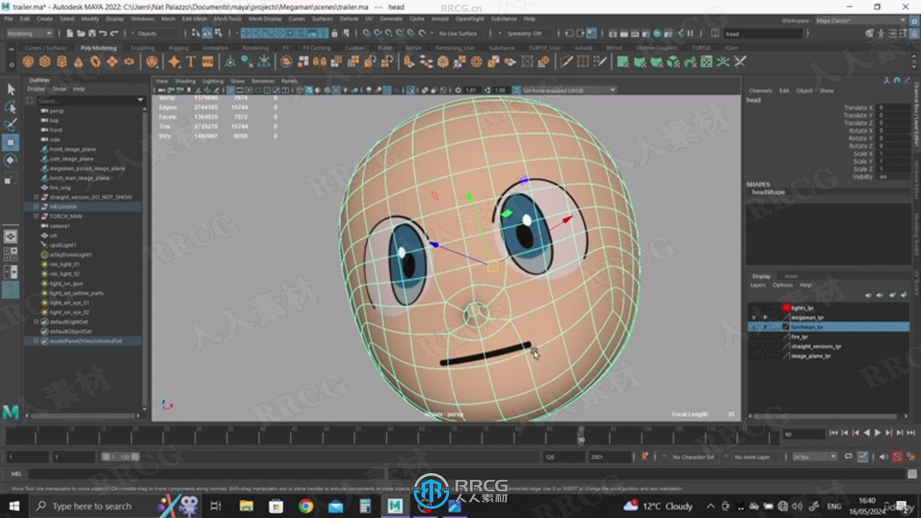Click the New Scene icon

(x=70, y=33)
